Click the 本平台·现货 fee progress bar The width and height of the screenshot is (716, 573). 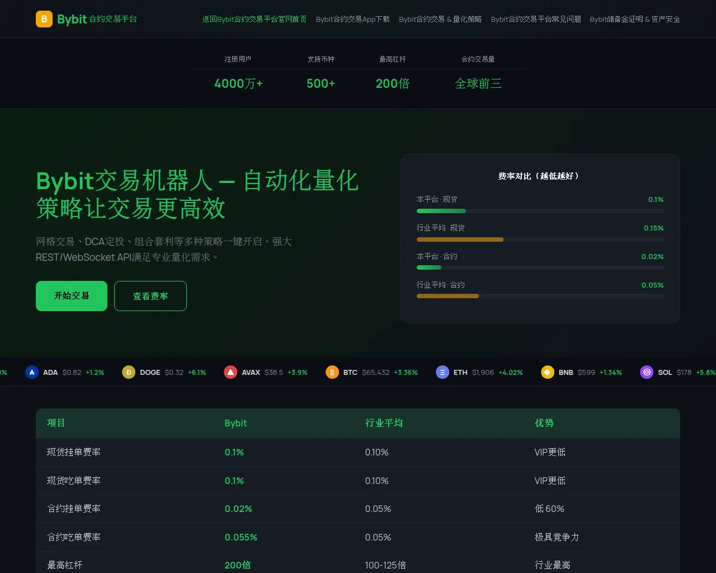coord(540,211)
